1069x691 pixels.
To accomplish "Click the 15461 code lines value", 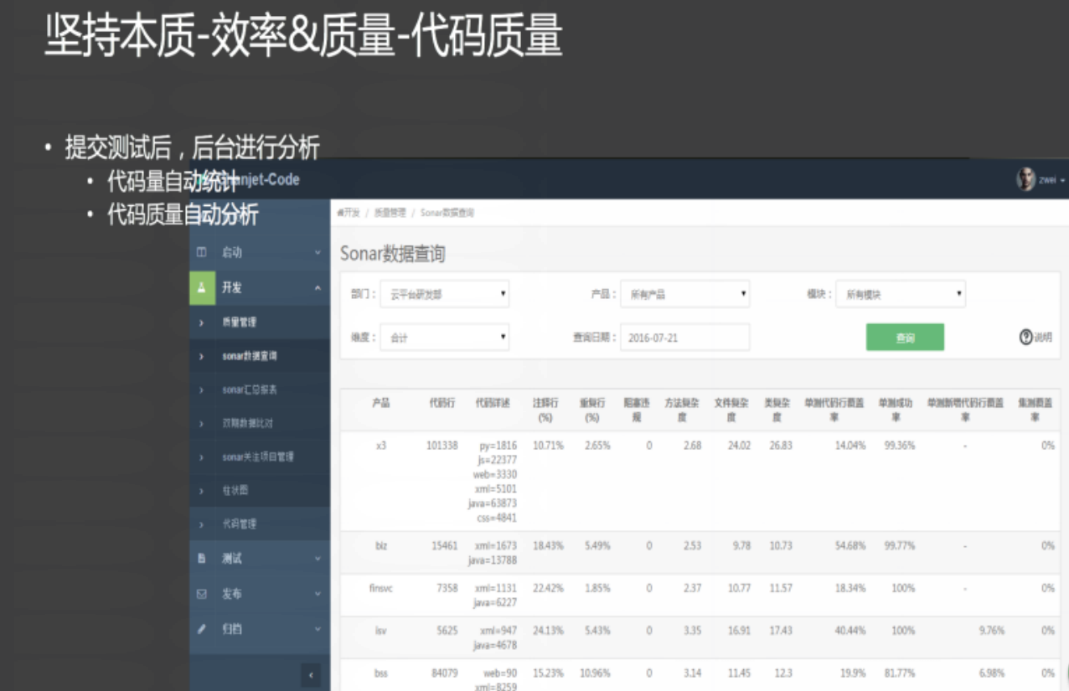I will point(445,545).
